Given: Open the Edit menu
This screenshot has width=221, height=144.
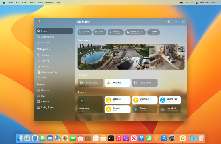Looking at the screenshot, I should point(24,3).
